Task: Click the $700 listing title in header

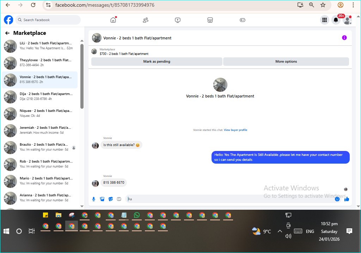Action: pyautogui.click(x=124, y=54)
